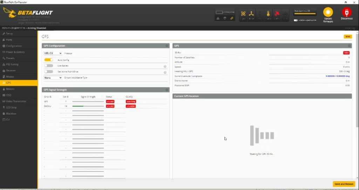The height and width of the screenshot is (190, 359).
Task: Click the red Disconnect USB icon
Action: pos(347,12)
